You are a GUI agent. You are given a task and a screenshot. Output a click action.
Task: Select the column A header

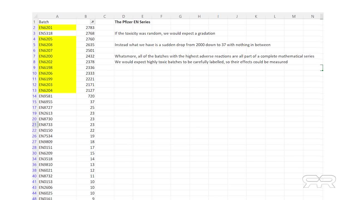57,16
